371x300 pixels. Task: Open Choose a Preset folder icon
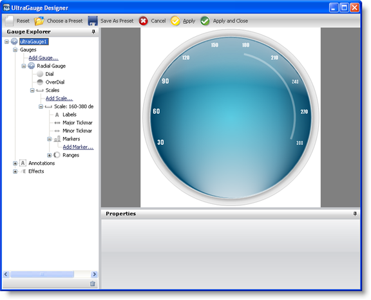click(39, 21)
